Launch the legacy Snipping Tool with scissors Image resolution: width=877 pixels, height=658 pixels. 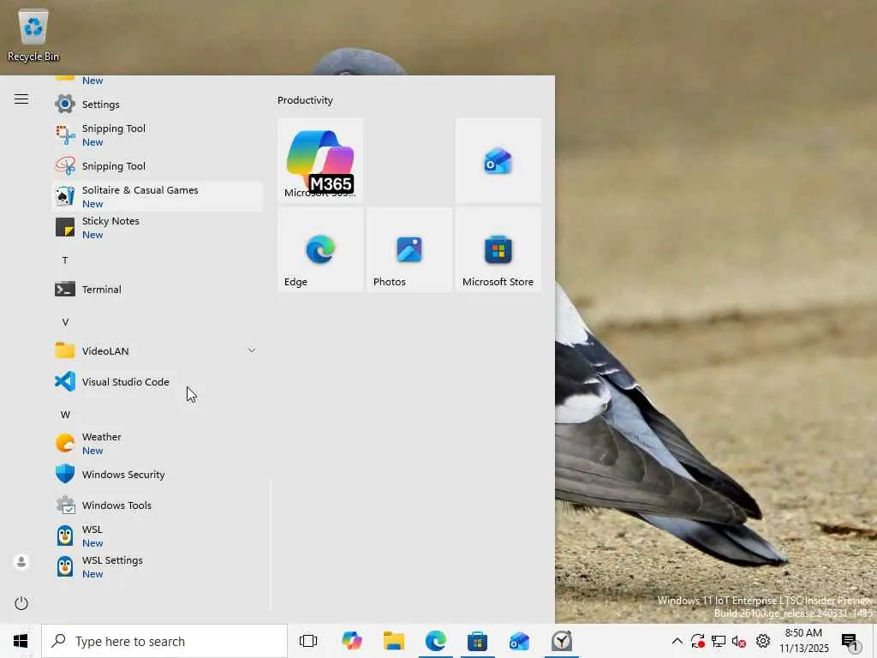pos(158,166)
